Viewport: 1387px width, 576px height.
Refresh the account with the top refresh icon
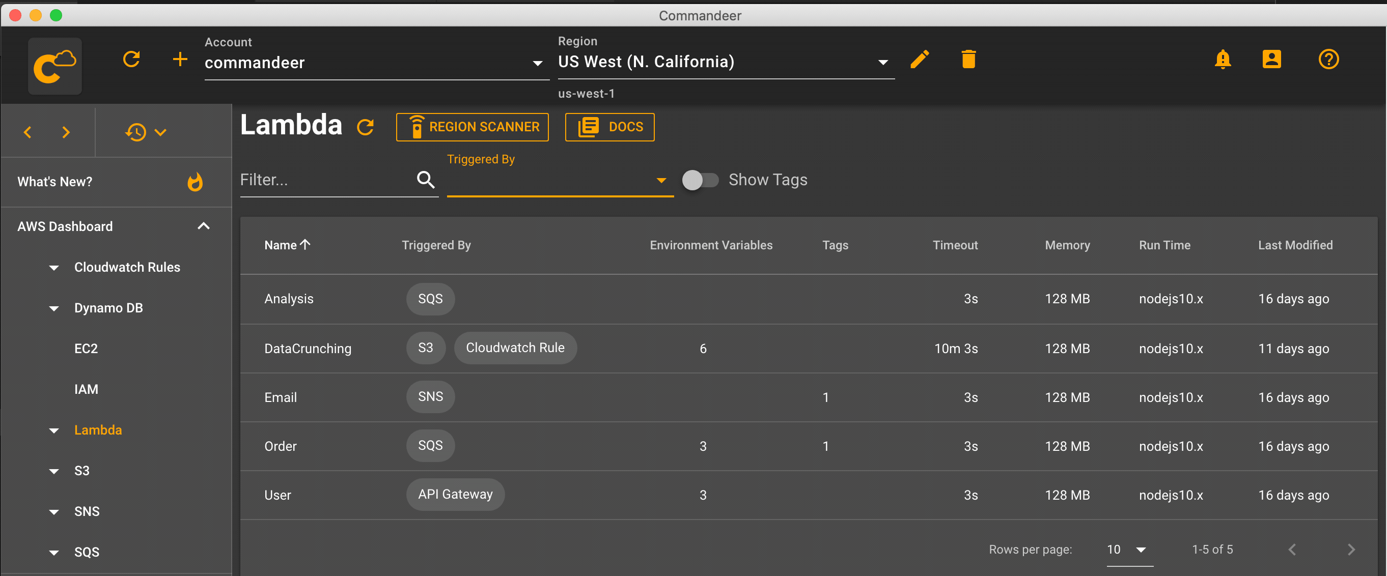tap(131, 59)
